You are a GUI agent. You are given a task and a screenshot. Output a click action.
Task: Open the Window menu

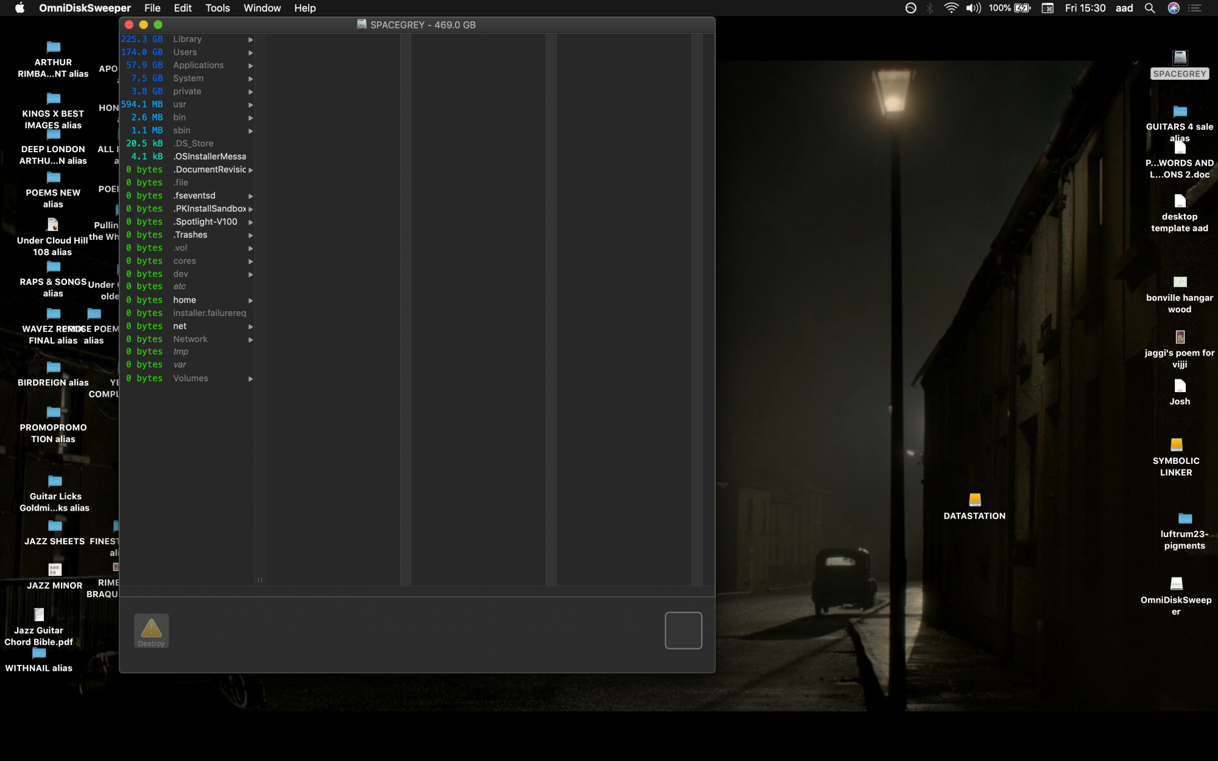coord(262,8)
